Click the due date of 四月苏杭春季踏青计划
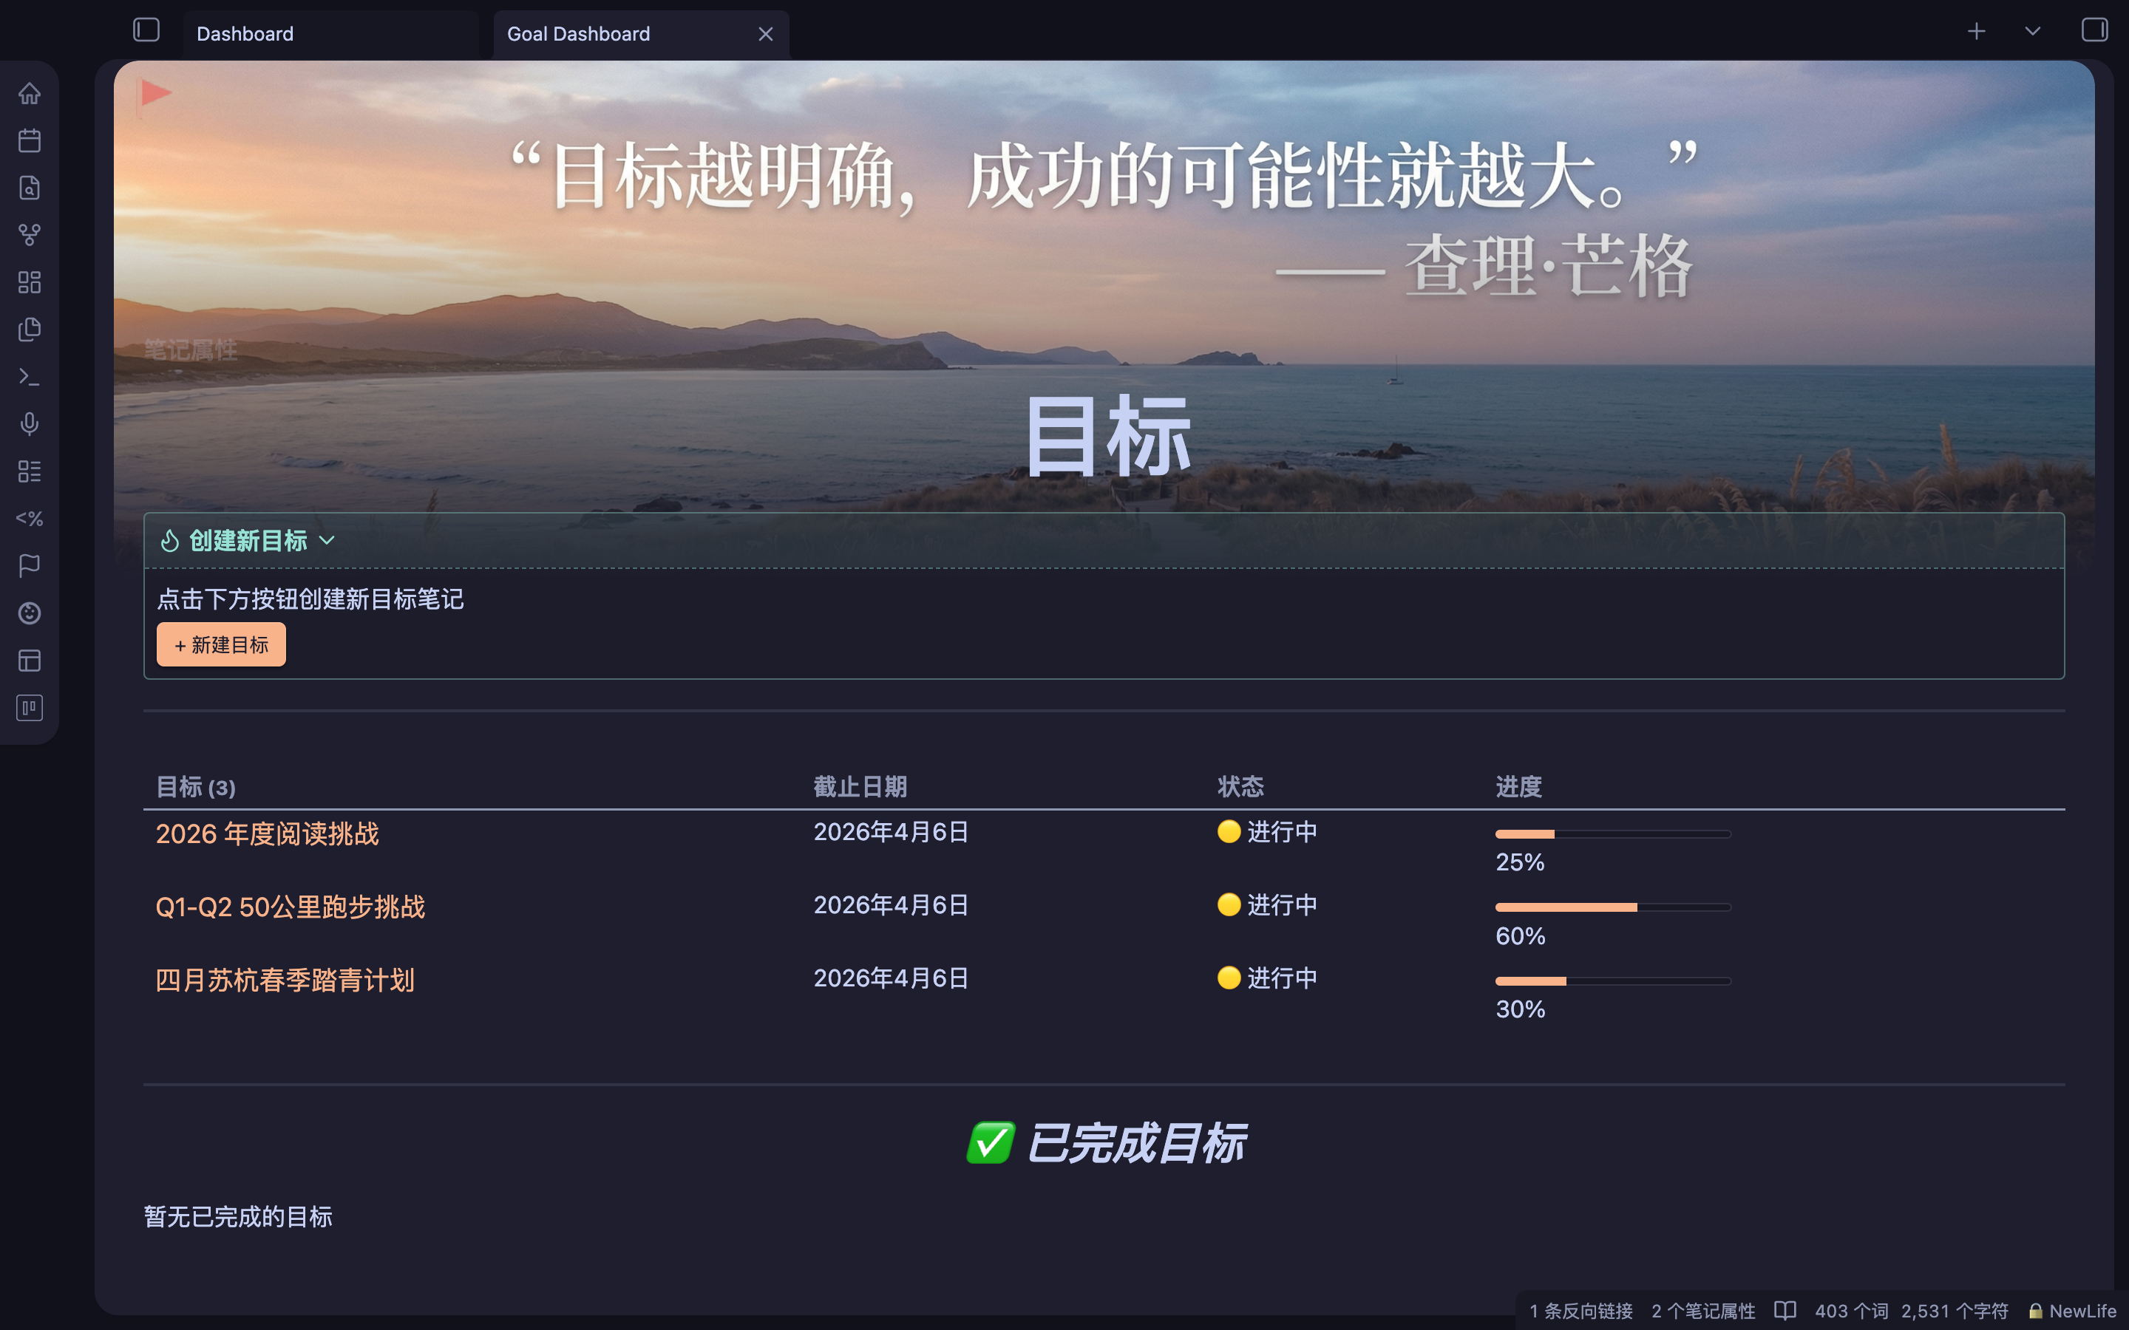The width and height of the screenshot is (2129, 1330). coord(890,978)
